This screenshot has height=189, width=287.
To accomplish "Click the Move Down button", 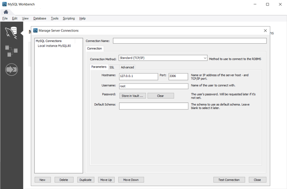I will point(131,180).
